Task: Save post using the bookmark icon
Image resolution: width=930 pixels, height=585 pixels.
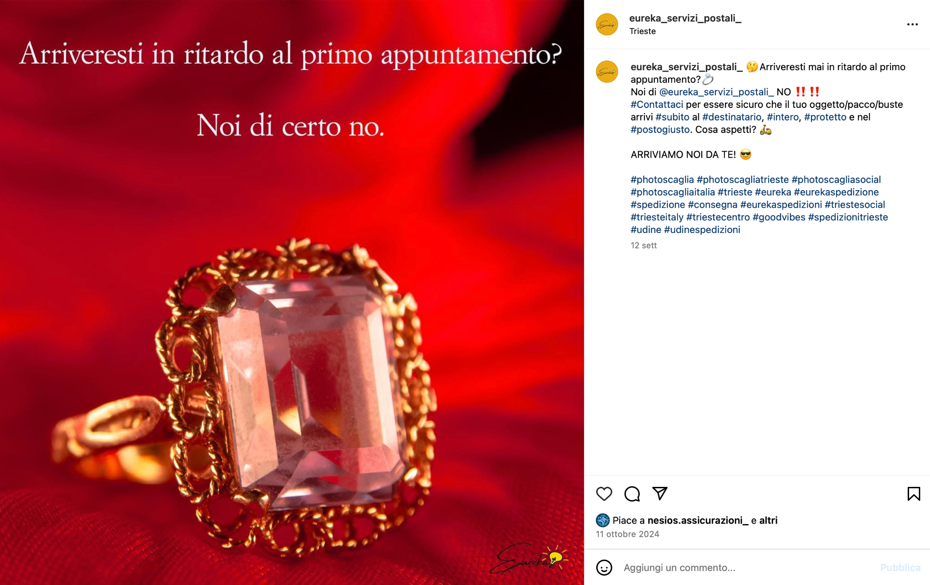Action: [x=914, y=493]
